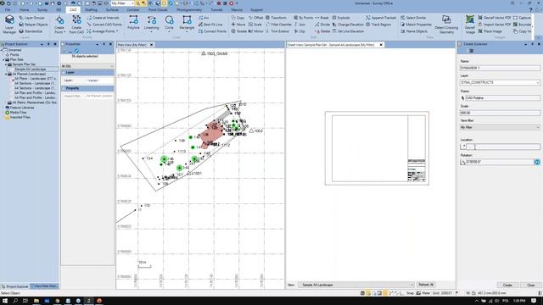Screen dimensions: 543x305
Task: Click the Arc tool in ribbon
Action: 204,18
